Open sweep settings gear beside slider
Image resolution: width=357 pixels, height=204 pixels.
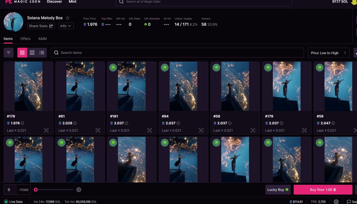pos(79,190)
